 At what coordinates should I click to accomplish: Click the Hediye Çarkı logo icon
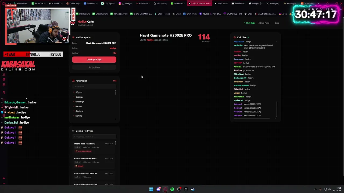click(73, 23)
